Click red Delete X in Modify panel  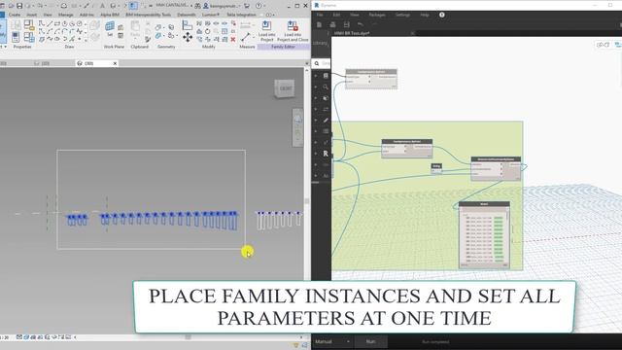(233, 39)
